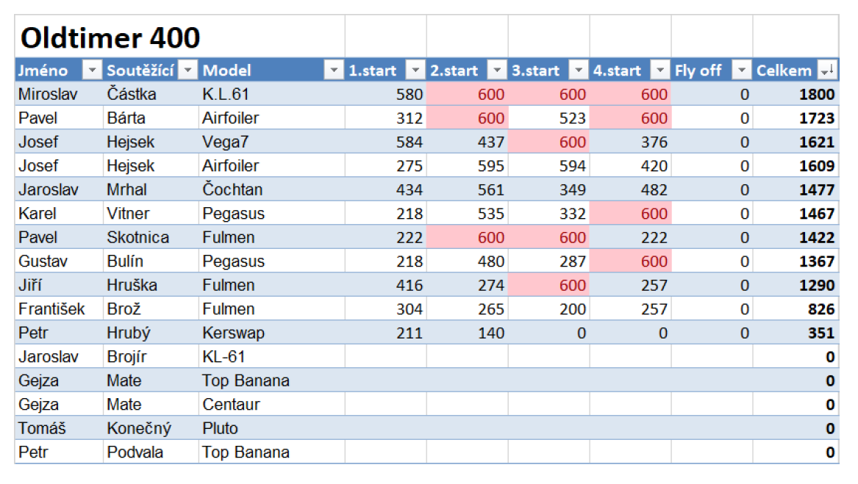
Task: Expand the Model column filter arrow
Action: [x=334, y=70]
